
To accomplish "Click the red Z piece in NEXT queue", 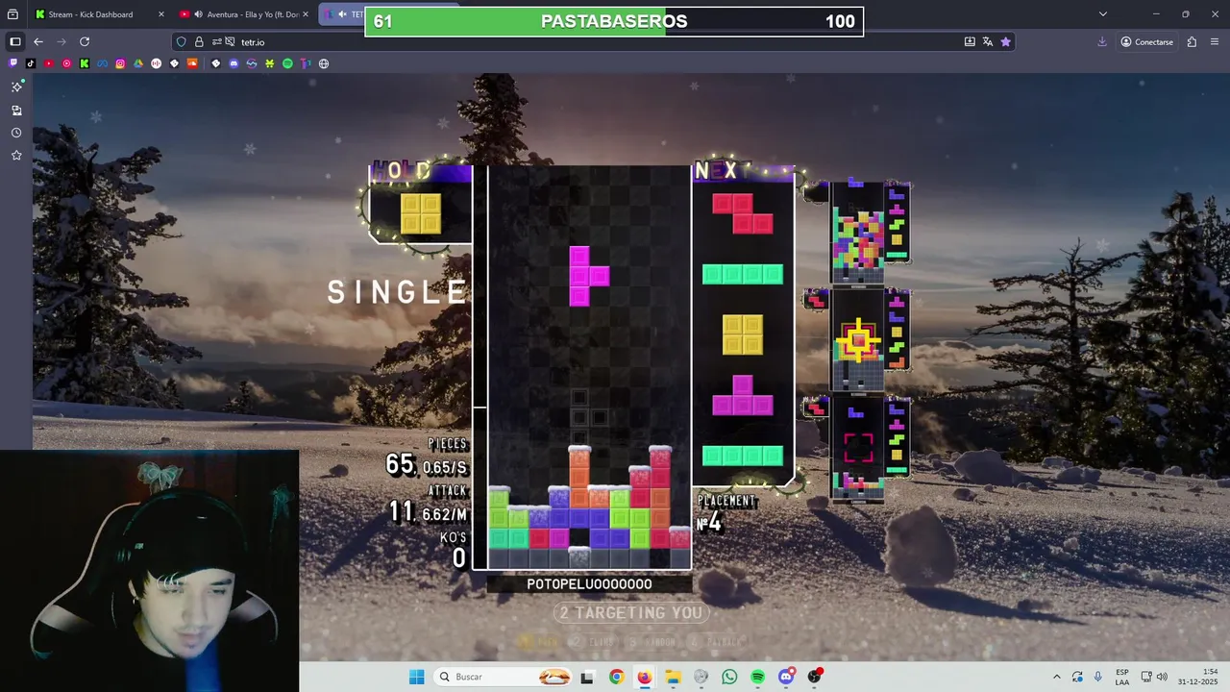I will (x=742, y=213).
